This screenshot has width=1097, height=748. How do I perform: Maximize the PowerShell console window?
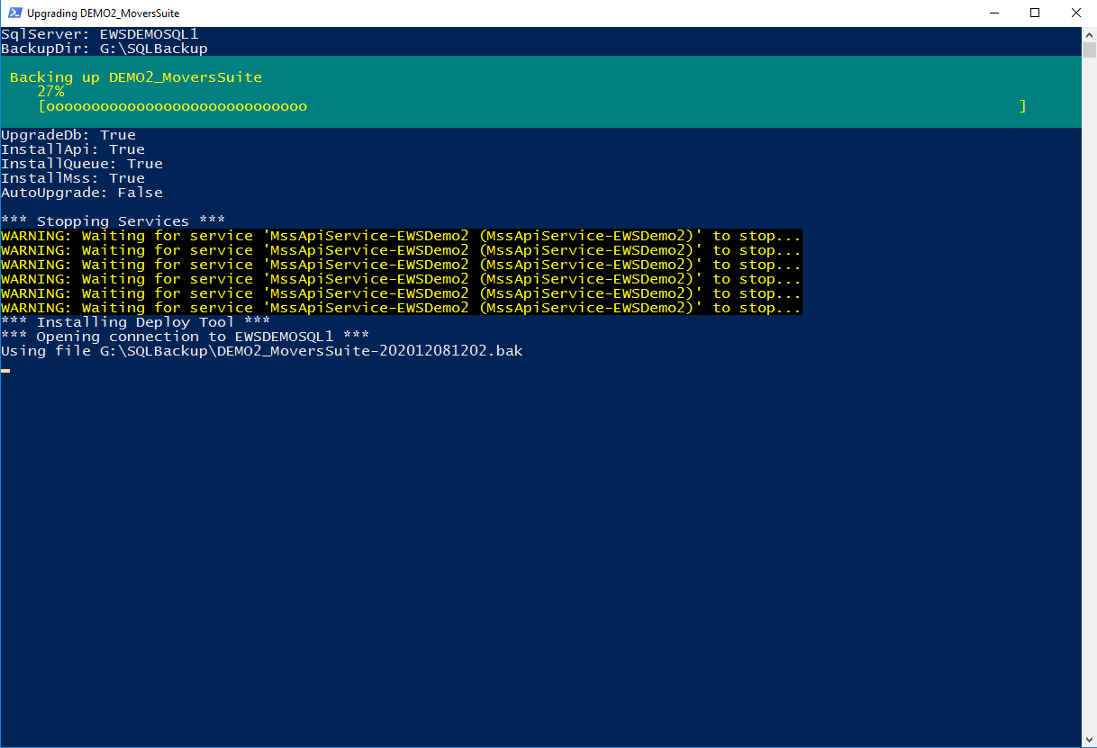pos(1035,14)
